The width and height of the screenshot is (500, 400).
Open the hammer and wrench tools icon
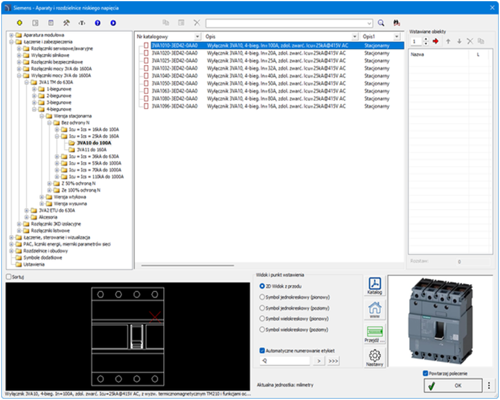click(66, 23)
